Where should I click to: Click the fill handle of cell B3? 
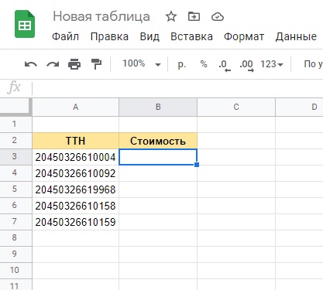pyautogui.click(x=197, y=165)
